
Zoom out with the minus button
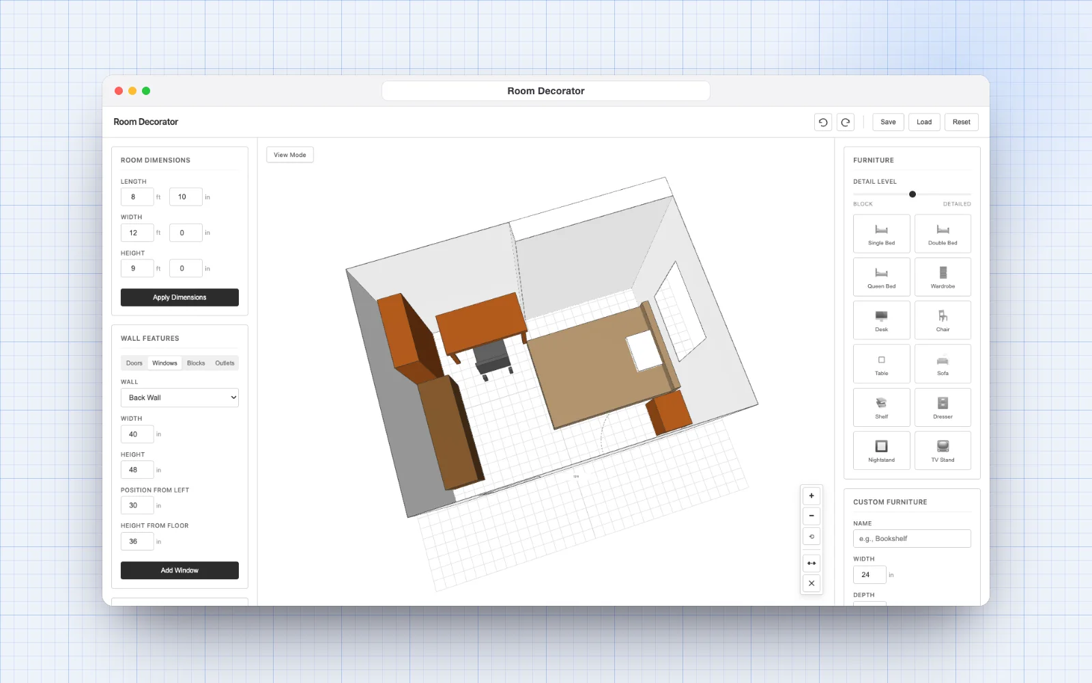811,516
